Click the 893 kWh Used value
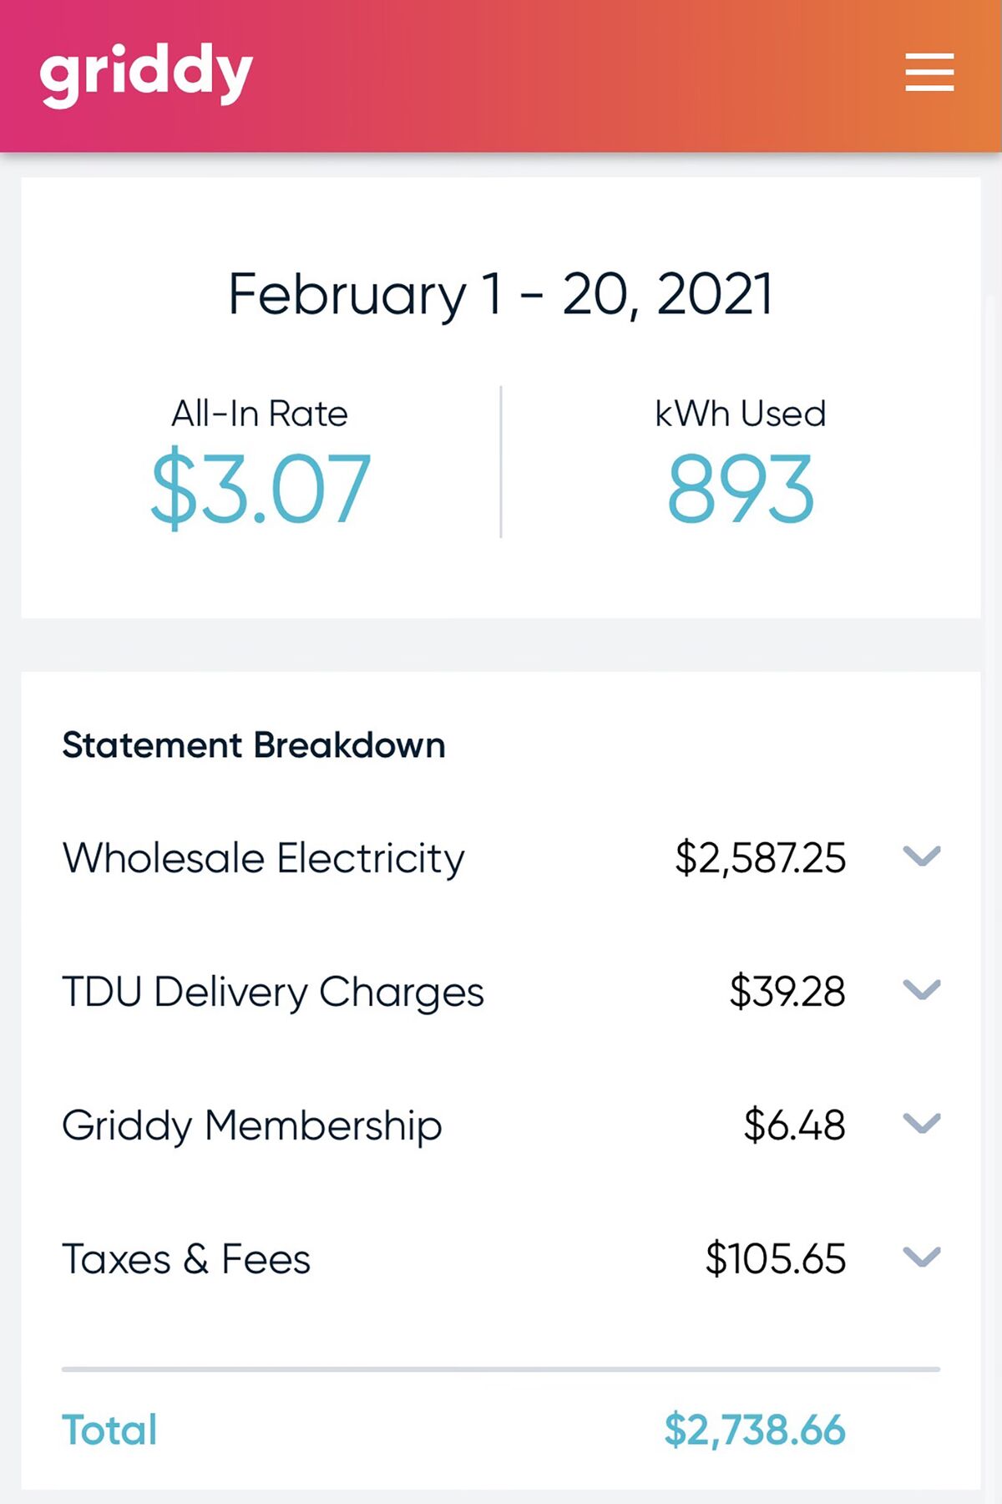Screen dimensions: 1002x1504 tap(741, 489)
